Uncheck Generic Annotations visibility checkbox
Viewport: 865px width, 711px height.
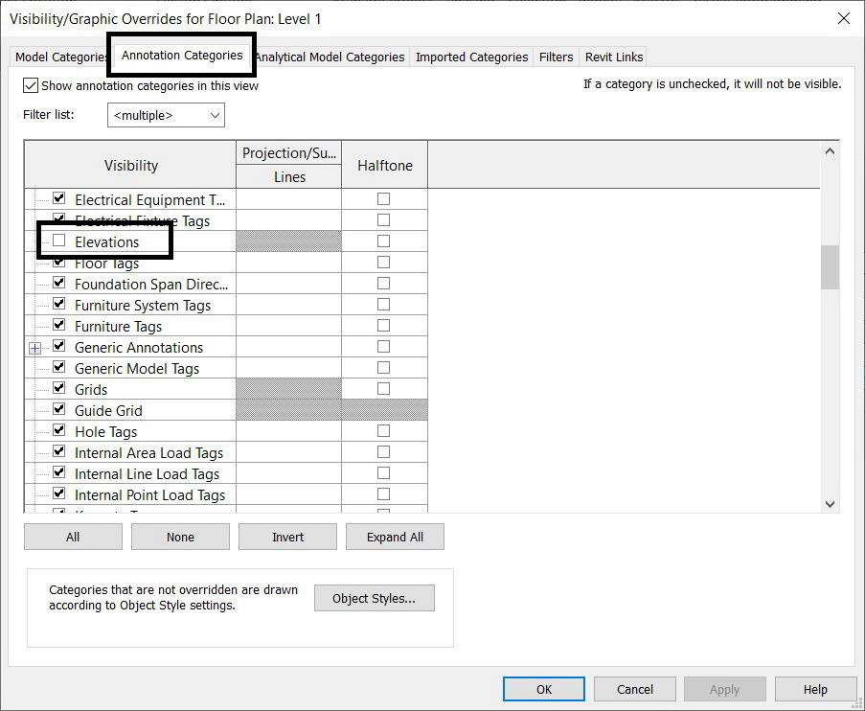(59, 346)
